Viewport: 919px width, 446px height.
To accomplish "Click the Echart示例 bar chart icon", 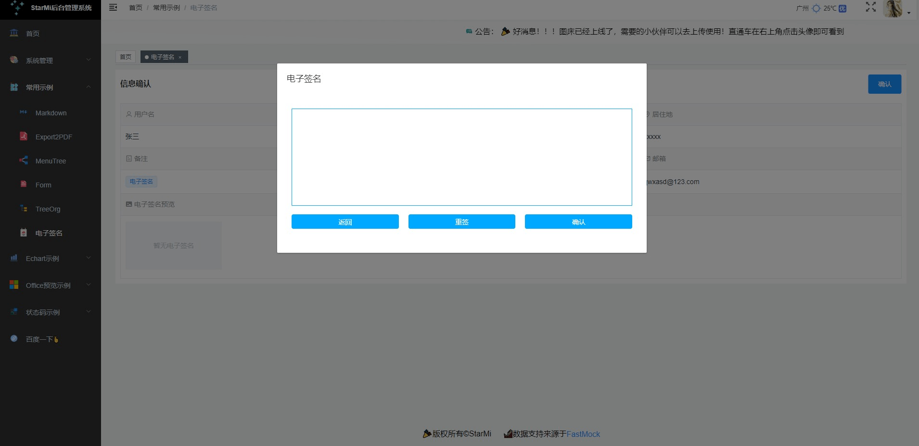I will click(x=14, y=258).
